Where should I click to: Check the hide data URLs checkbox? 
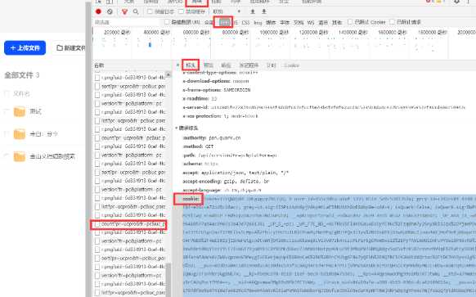tap(167, 22)
